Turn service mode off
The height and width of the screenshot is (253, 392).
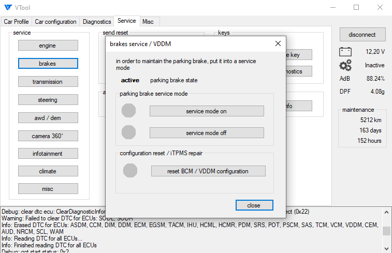[207, 133]
